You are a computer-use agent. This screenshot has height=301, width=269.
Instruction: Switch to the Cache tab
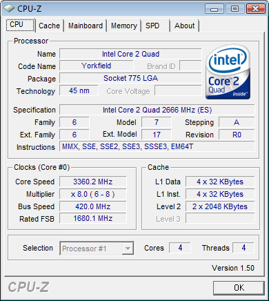(49, 26)
